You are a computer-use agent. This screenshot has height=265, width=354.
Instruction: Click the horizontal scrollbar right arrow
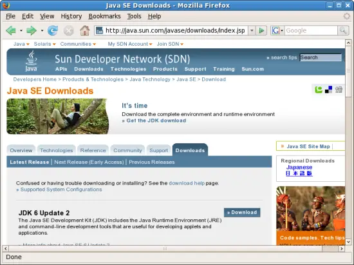(342, 248)
